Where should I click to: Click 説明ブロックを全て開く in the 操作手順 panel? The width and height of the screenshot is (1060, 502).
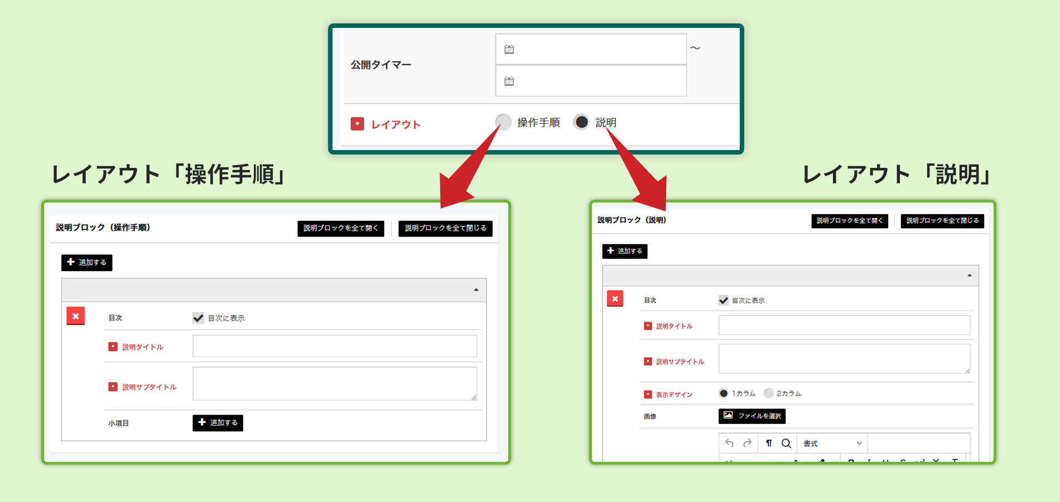pos(340,228)
